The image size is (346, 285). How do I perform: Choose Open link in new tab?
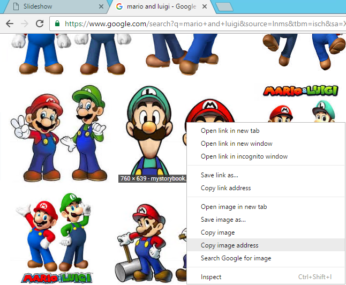point(266,131)
